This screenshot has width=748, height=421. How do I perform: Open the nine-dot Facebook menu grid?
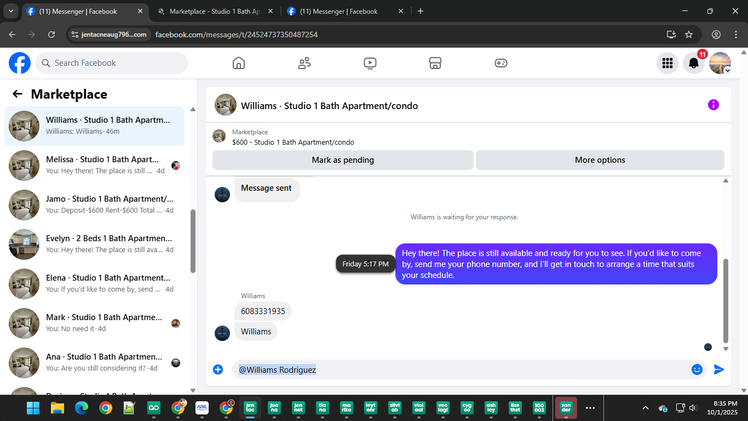pyautogui.click(x=667, y=63)
